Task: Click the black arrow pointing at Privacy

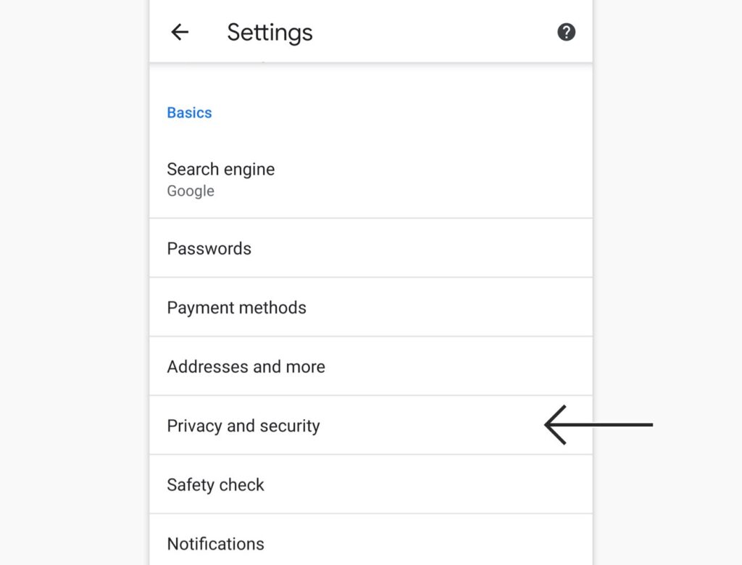Action: [598, 425]
